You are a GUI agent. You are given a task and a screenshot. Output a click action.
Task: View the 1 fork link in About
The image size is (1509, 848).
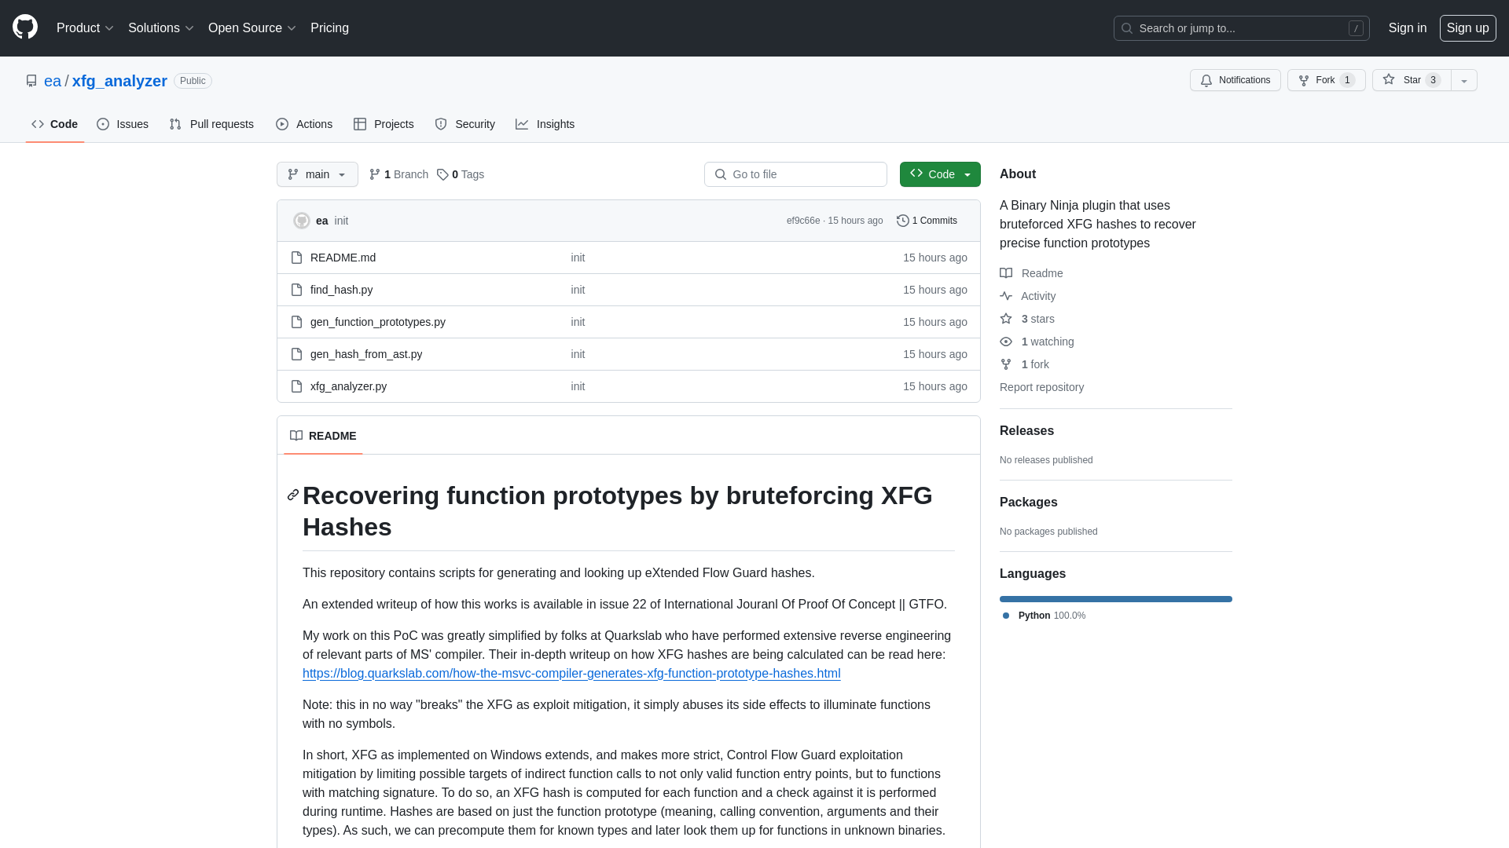coord(1024,364)
